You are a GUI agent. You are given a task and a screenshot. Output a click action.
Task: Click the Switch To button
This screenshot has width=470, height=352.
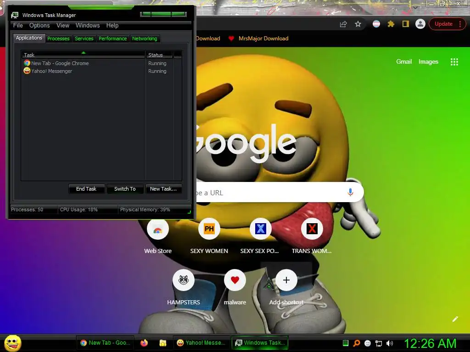click(x=125, y=189)
